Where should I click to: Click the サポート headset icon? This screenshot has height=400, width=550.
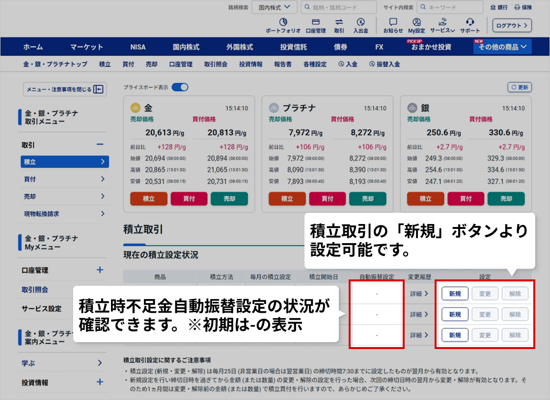[x=470, y=22]
